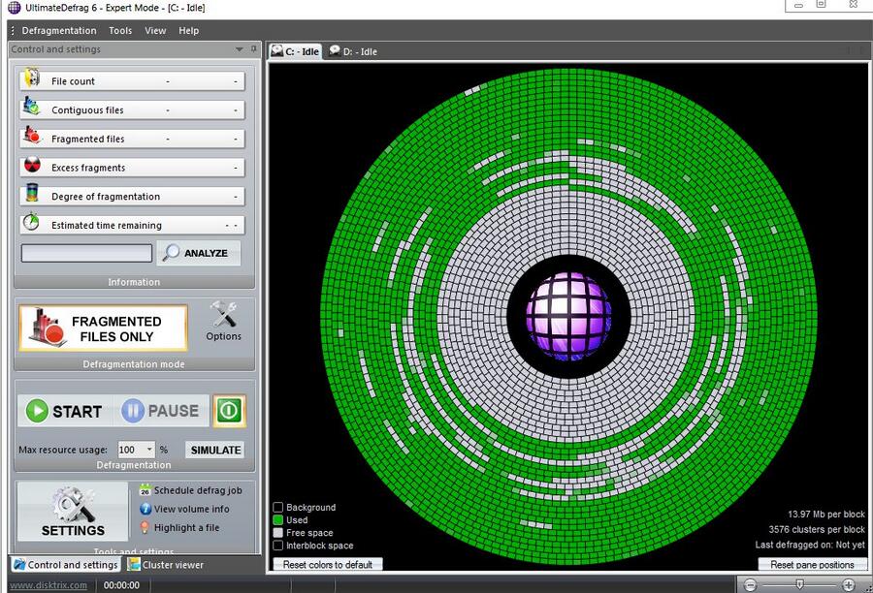The width and height of the screenshot is (873, 593).
Task: Click the Estimated time remaining stopwatch icon
Action: point(31,222)
